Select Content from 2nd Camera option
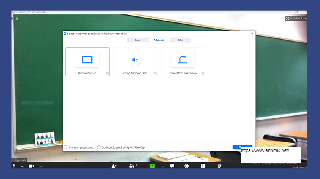320x179 pixels. [183, 62]
